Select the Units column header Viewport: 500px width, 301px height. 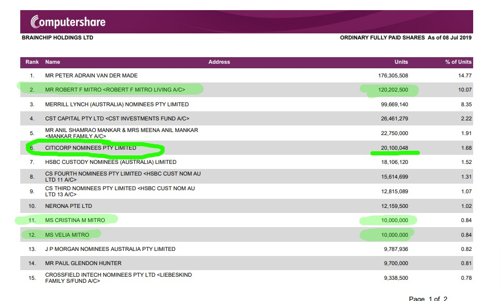tap(401, 62)
